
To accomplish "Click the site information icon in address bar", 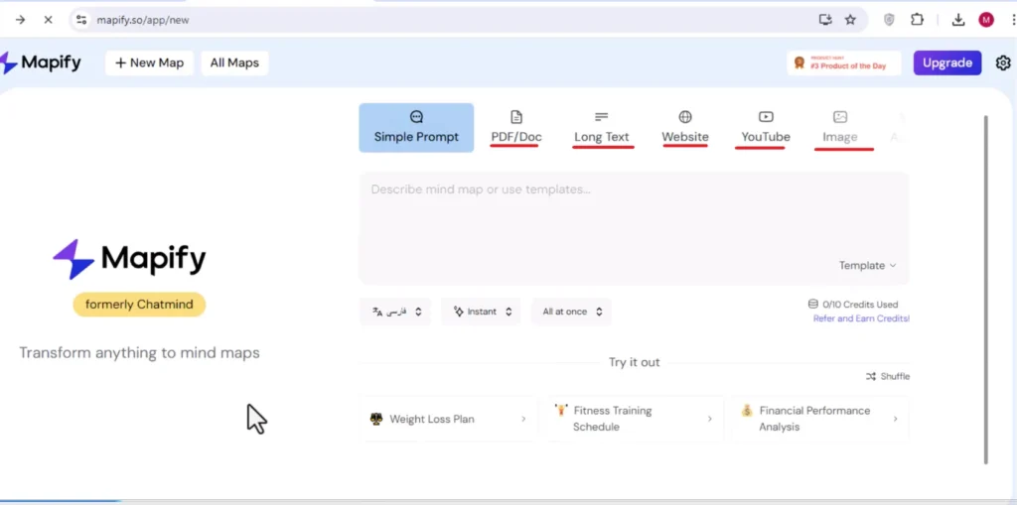I will click(81, 20).
